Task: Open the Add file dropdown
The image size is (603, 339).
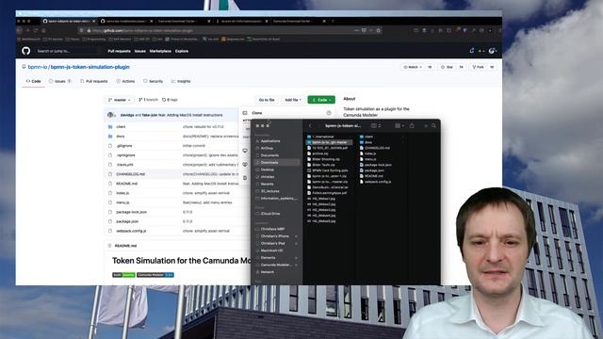Action: pyautogui.click(x=293, y=100)
